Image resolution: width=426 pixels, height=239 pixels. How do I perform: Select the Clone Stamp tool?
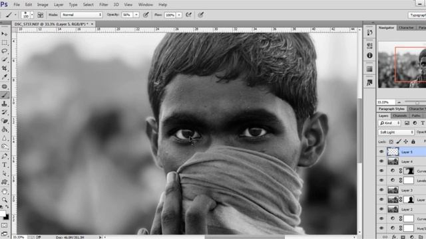5,104
